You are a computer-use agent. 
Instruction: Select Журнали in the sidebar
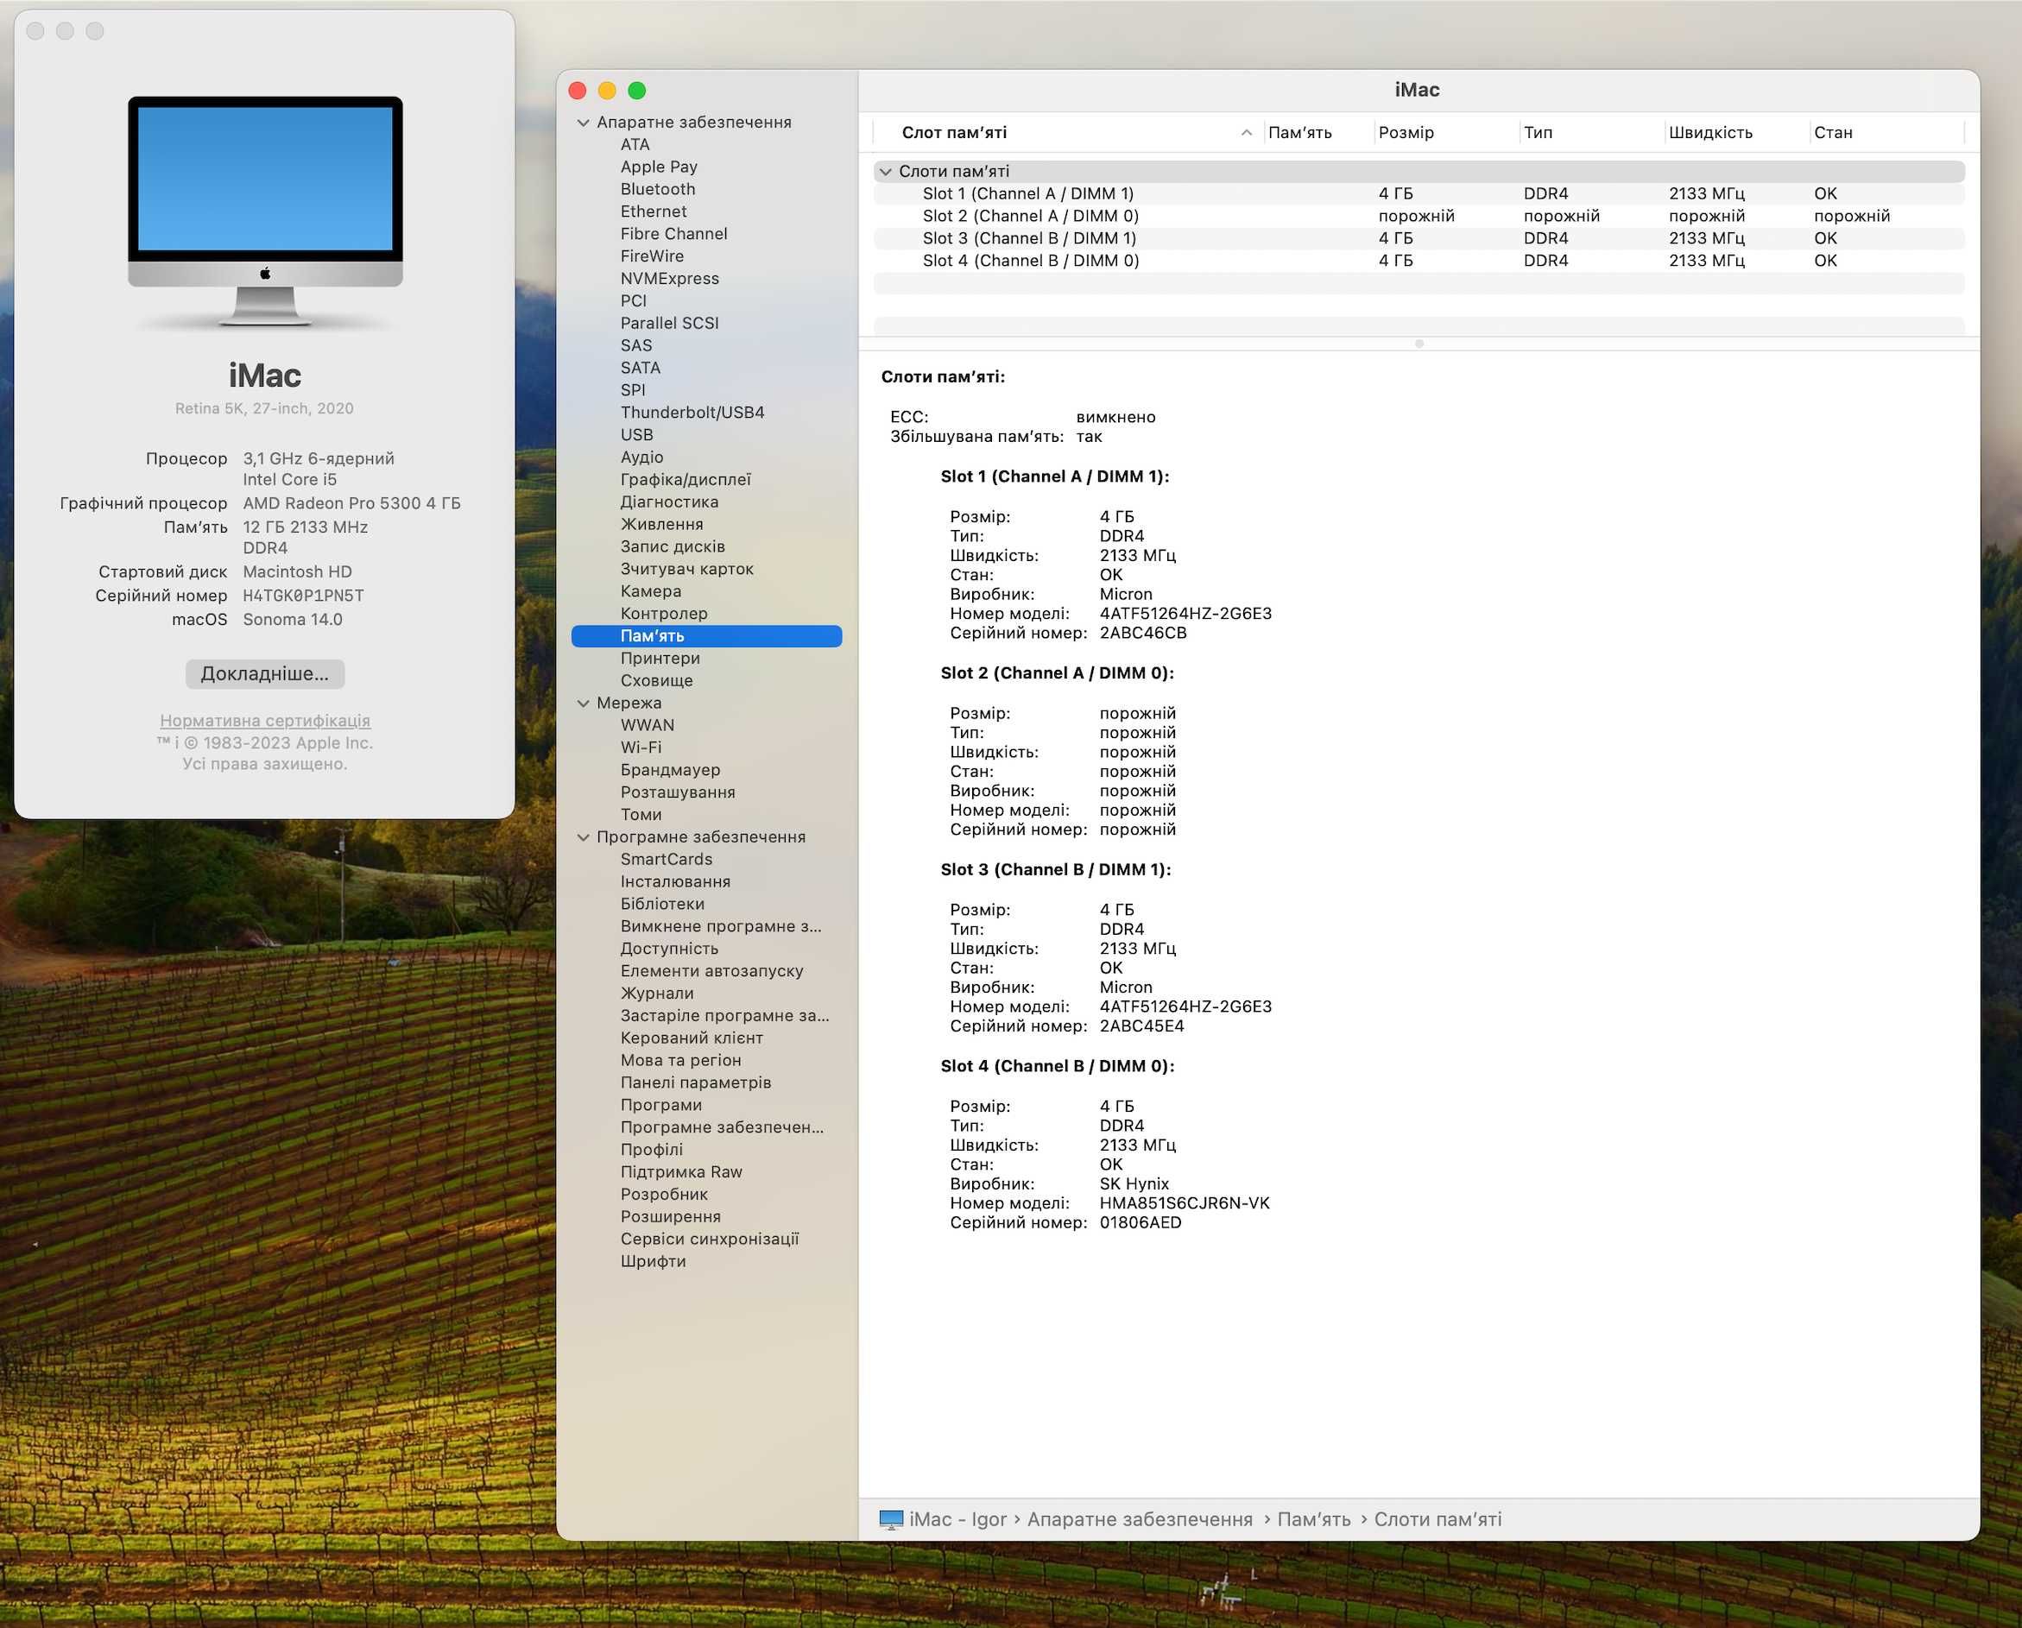[656, 994]
